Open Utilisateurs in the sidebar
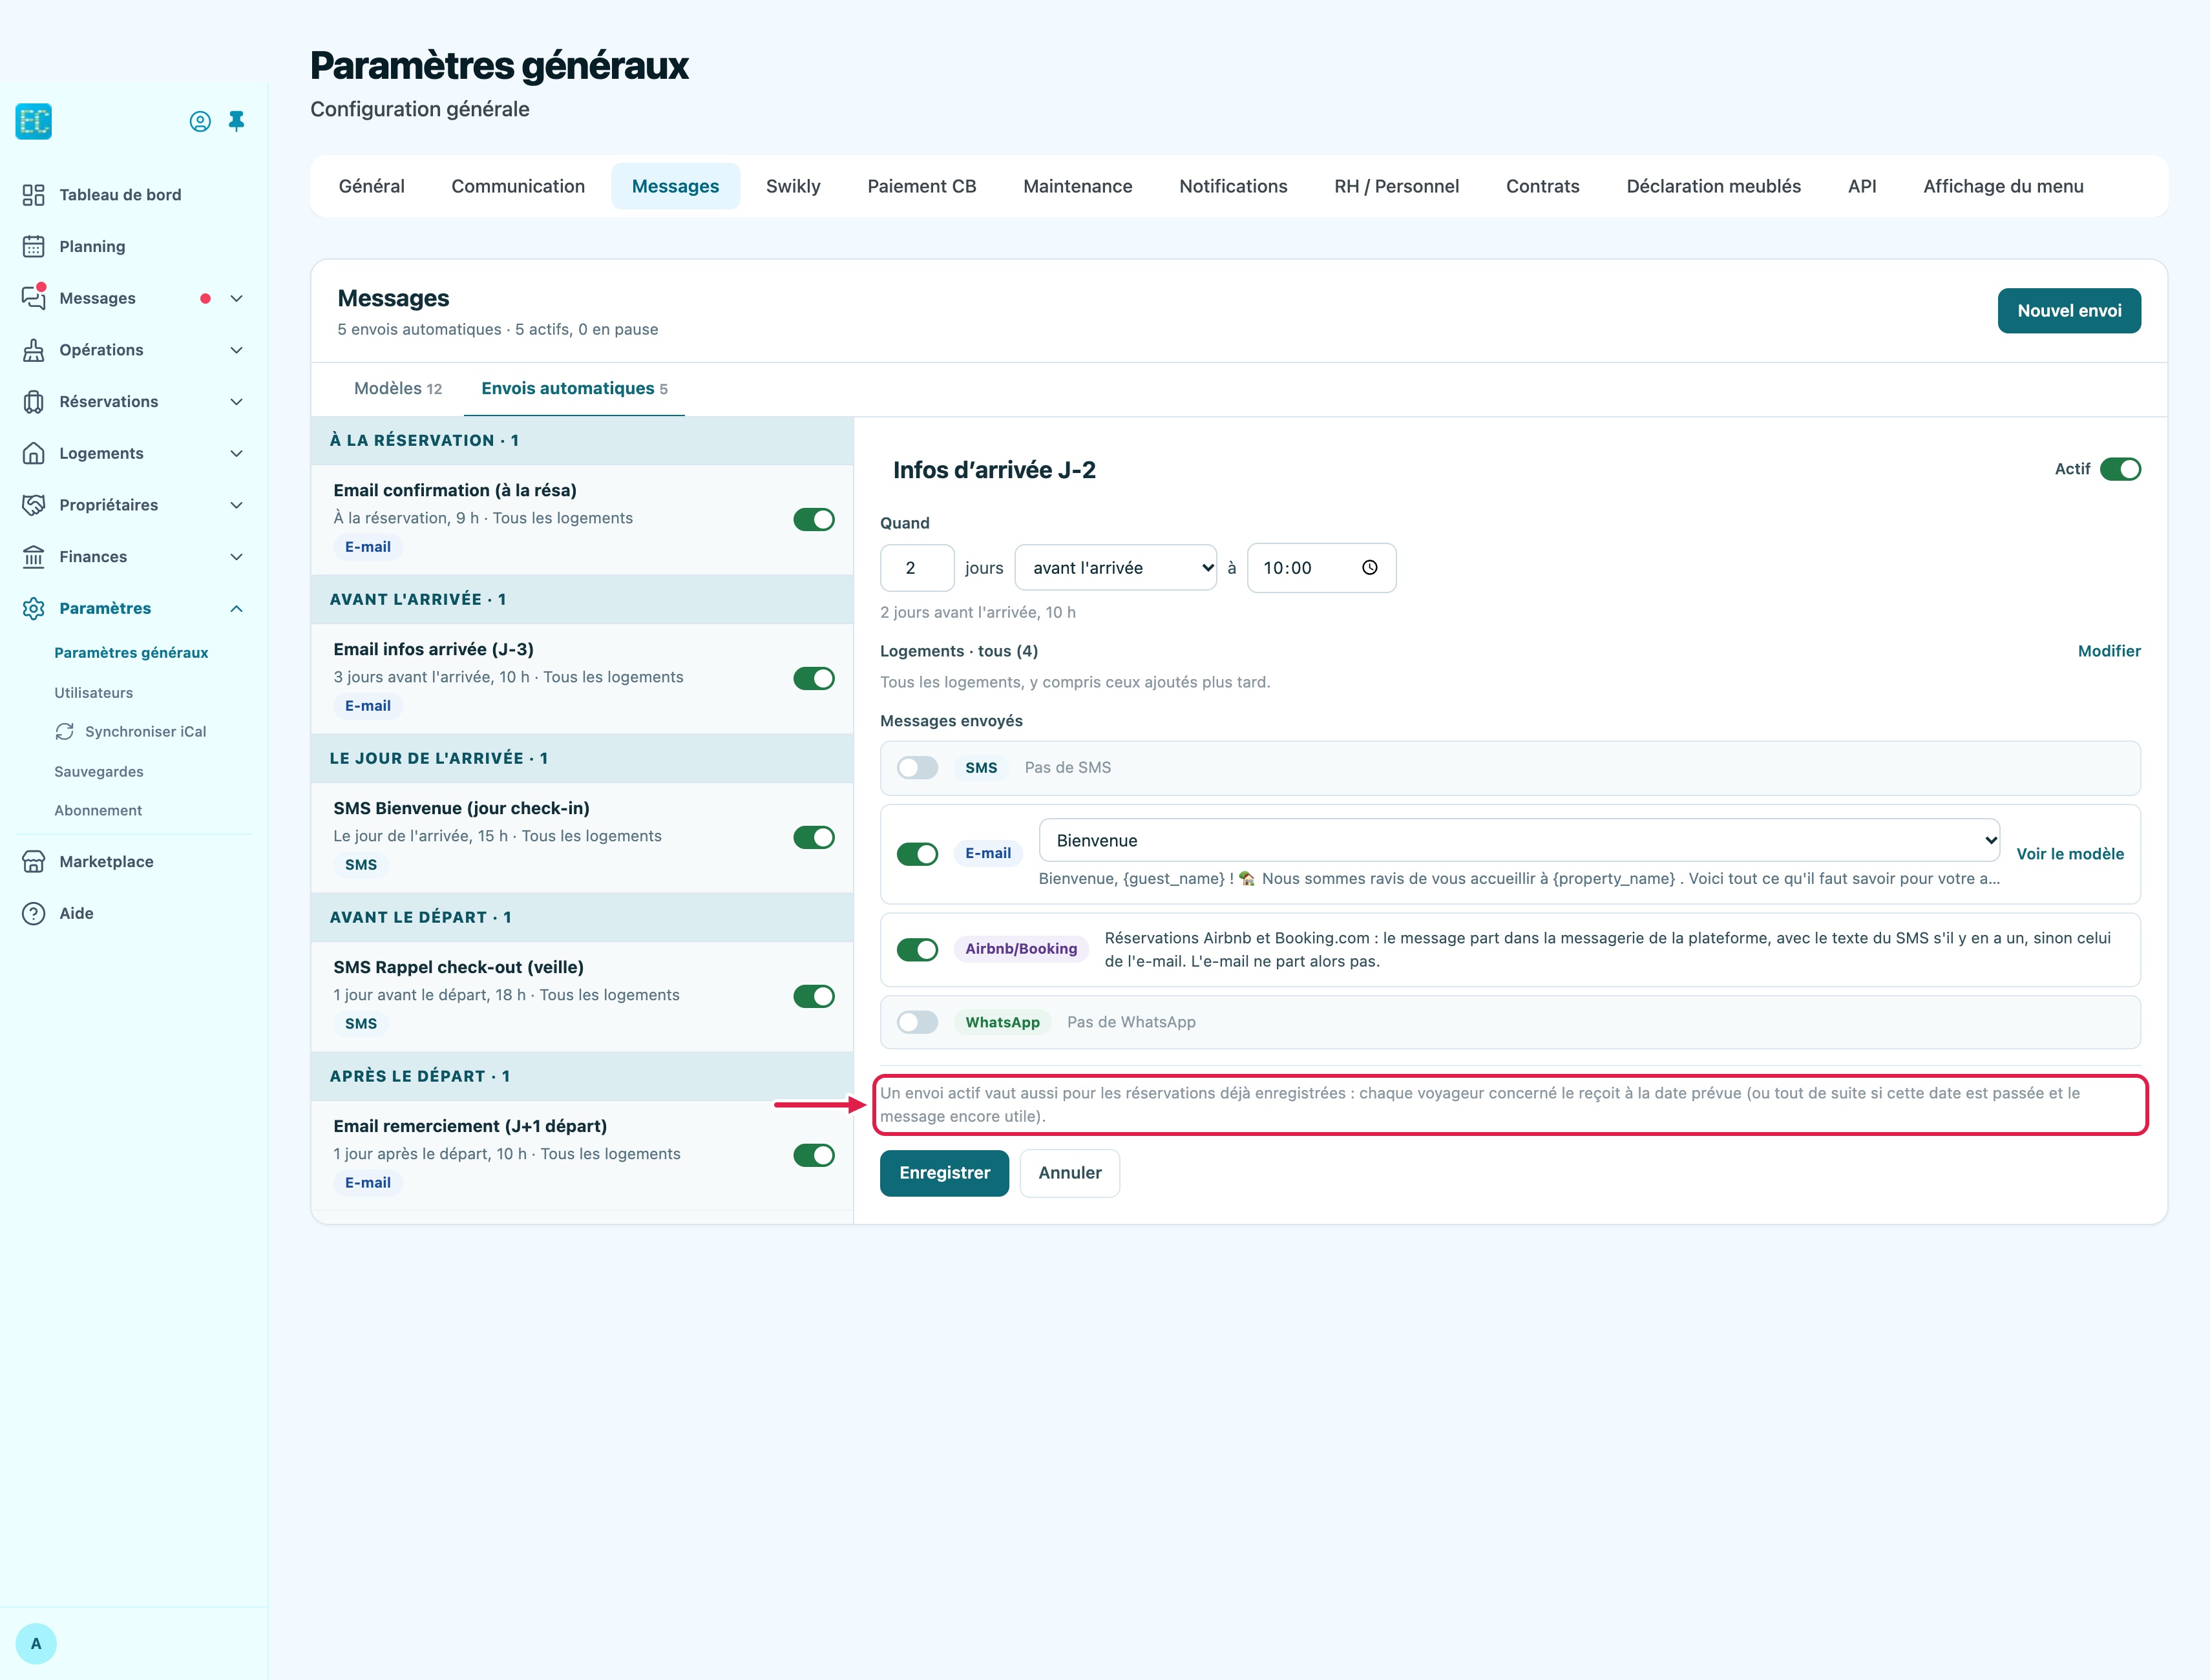 93,692
